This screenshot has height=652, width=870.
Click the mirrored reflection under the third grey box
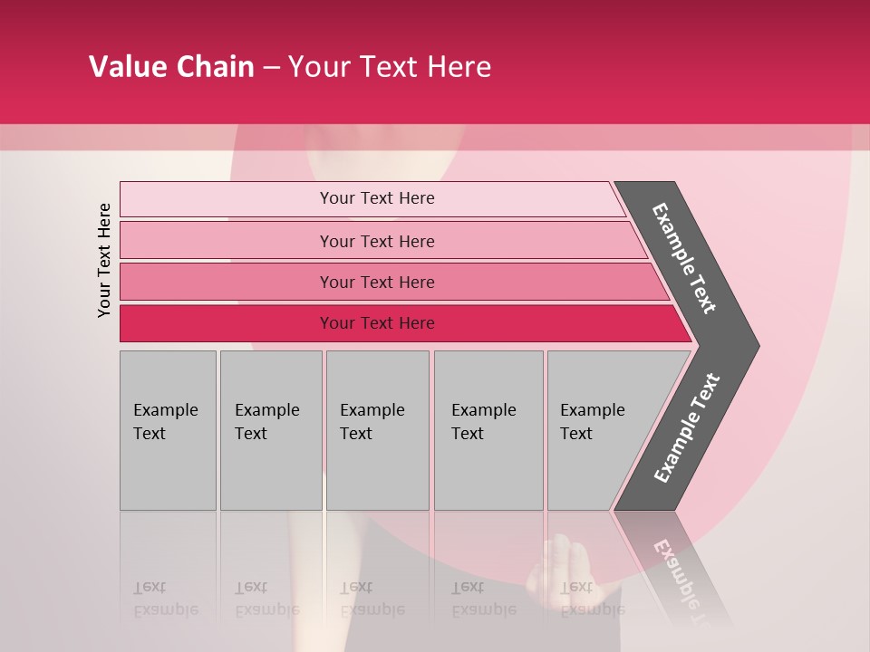[375, 580]
